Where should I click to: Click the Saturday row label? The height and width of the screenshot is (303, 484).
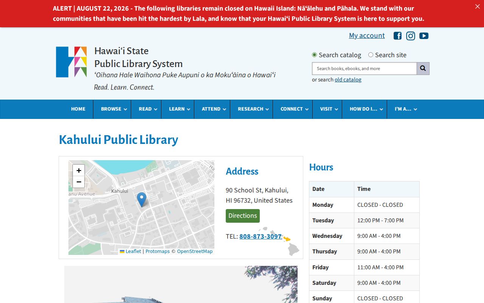point(324,283)
